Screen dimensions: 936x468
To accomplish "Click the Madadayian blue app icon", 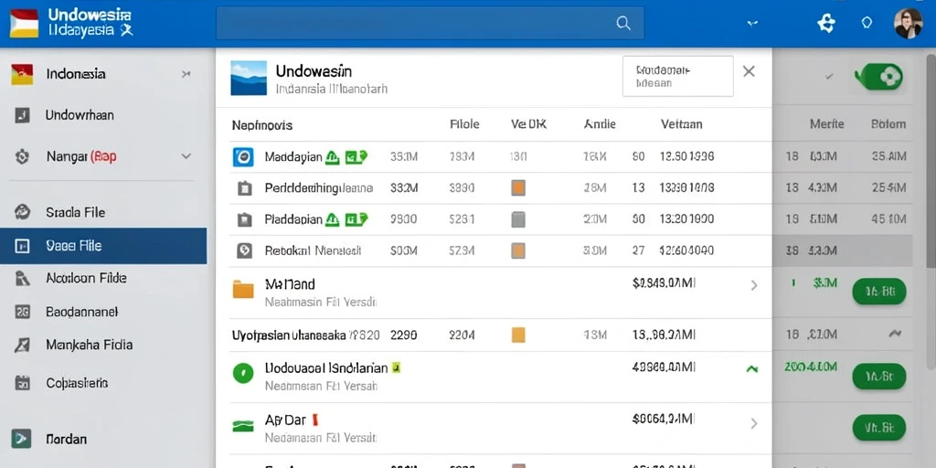I will click(243, 157).
